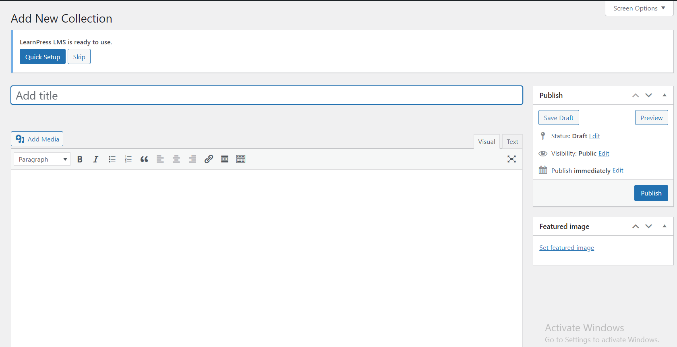Toggle distraction-free fullscreen mode
This screenshot has width=677, height=347.
tap(511, 159)
